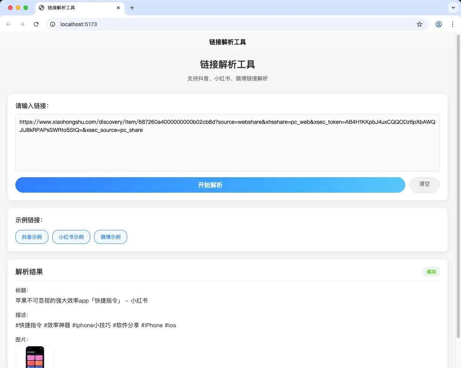Pick the 微博示例 sample link
This screenshot has width=461, height=368.
click(111, 237)
